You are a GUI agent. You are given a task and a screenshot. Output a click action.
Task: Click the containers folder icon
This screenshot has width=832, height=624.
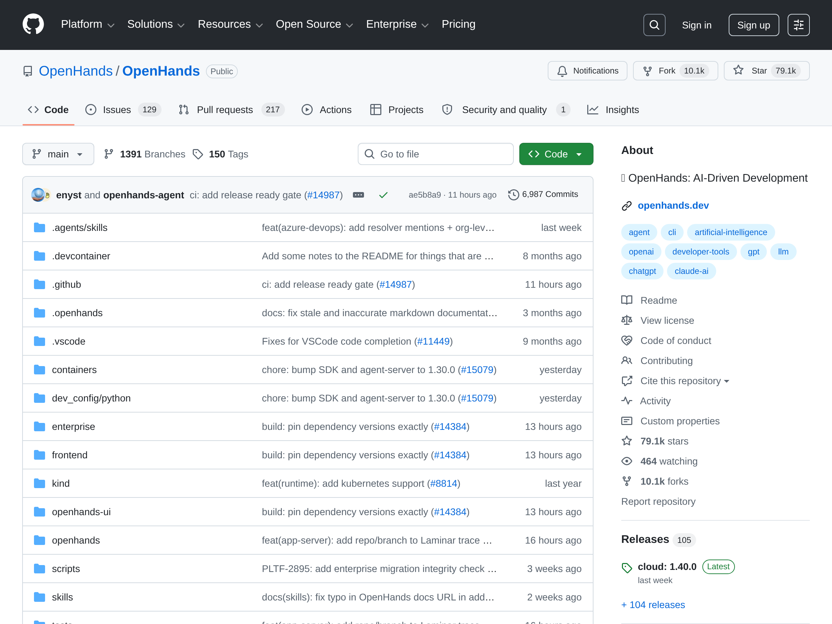point(40,370)
